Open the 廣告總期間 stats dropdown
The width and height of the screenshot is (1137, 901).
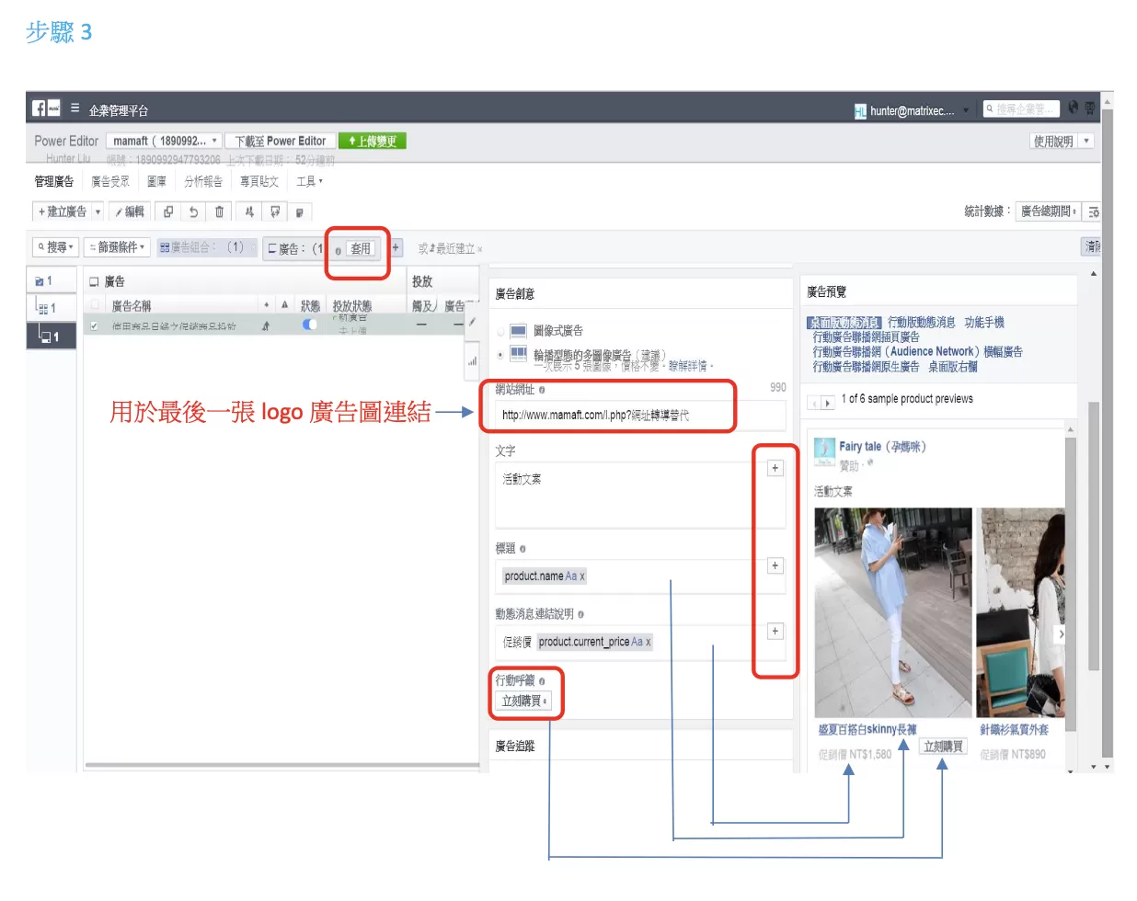[x=1048, y=211]
